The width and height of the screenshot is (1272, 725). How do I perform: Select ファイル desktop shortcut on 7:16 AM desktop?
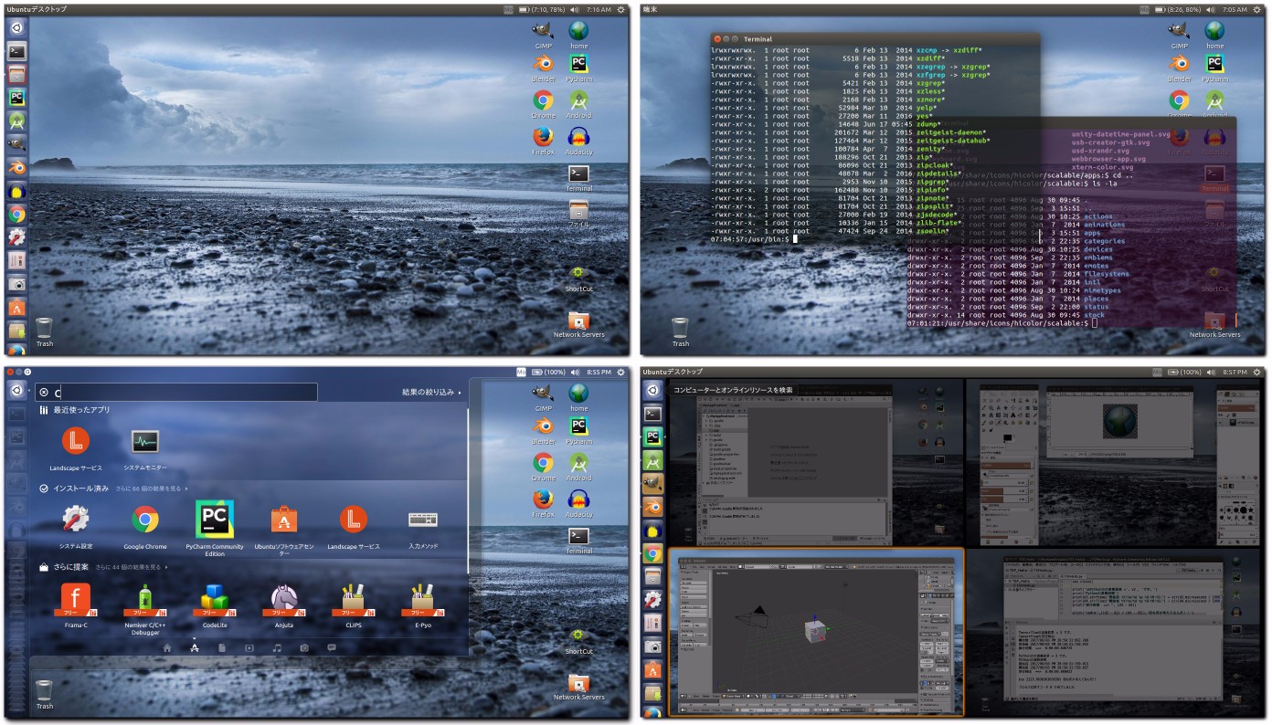(x=578, y=215)
